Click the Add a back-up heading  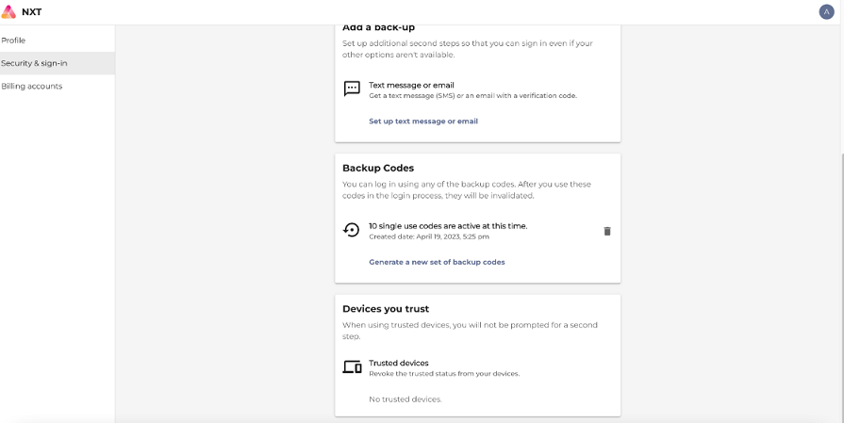coord(378,28)
